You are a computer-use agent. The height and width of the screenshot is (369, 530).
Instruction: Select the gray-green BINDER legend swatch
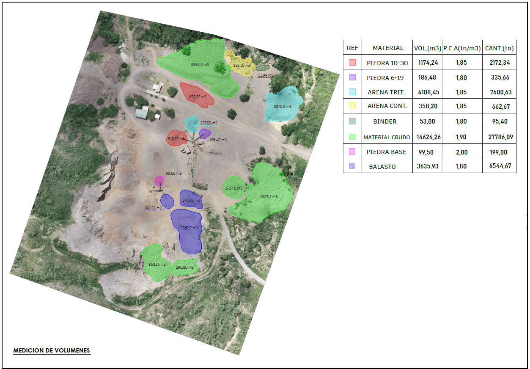click(x=352, y=121)
